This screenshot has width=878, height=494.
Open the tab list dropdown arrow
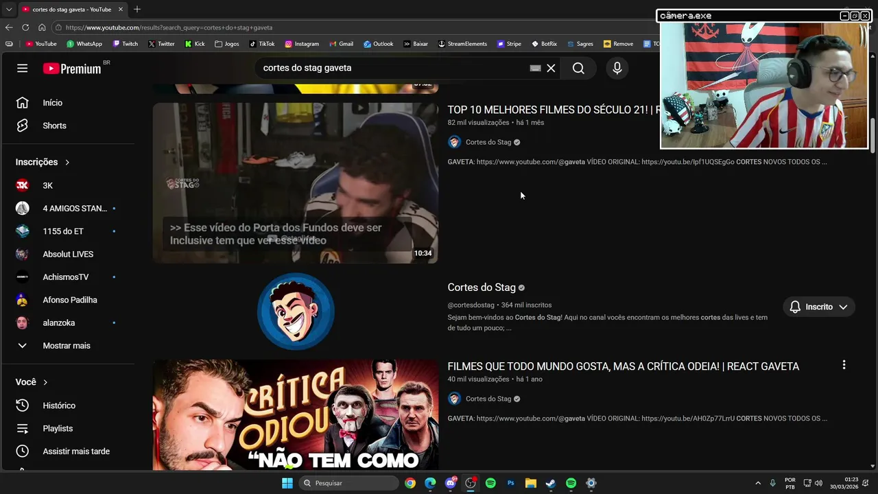click(x=8, y=10)
